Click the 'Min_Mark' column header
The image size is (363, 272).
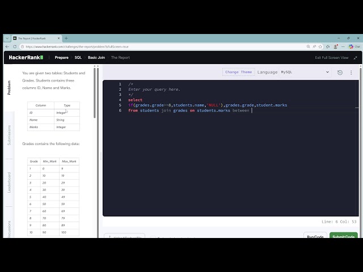point(49,161)
